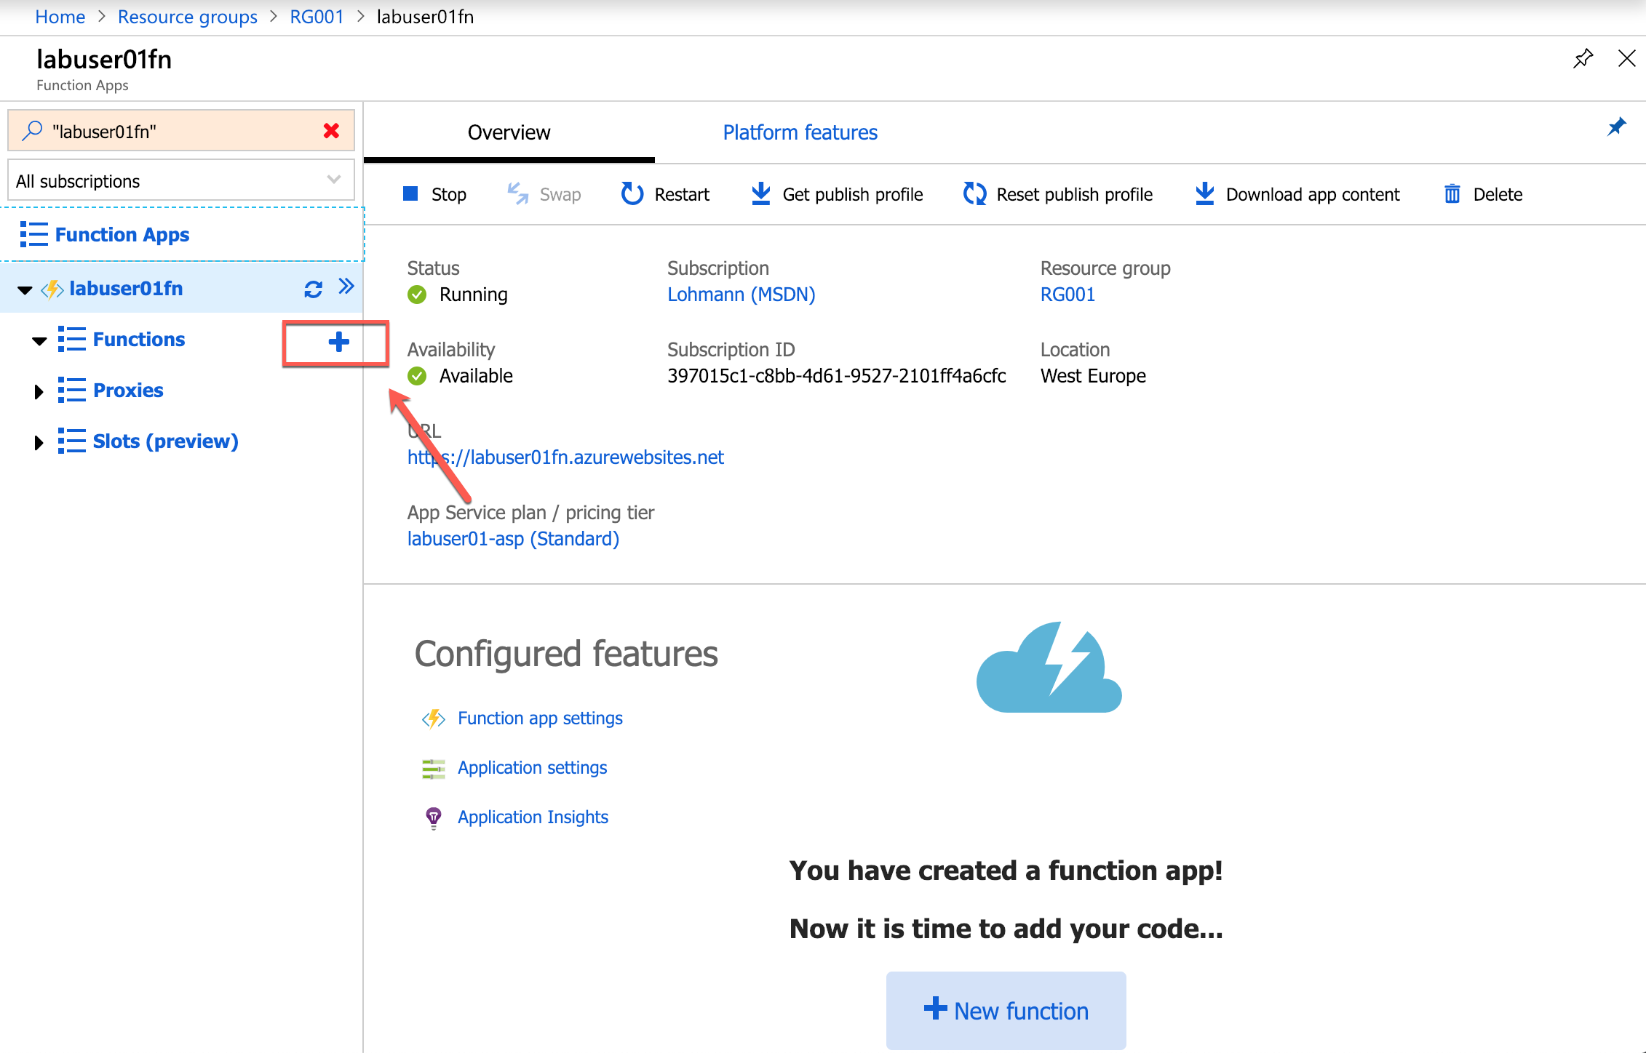Expand the Slots (preview) tree node
Screen dimensions: 1646x1053
point(39,443)
